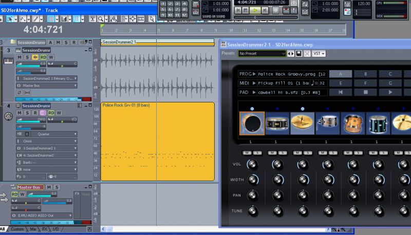Delete preset with the red X icon
Image resolution: width=411 pixels, height=235 pixels.
click(307, 53)
